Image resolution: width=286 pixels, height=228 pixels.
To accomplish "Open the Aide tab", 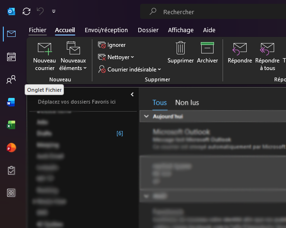I will pos(209,30).
